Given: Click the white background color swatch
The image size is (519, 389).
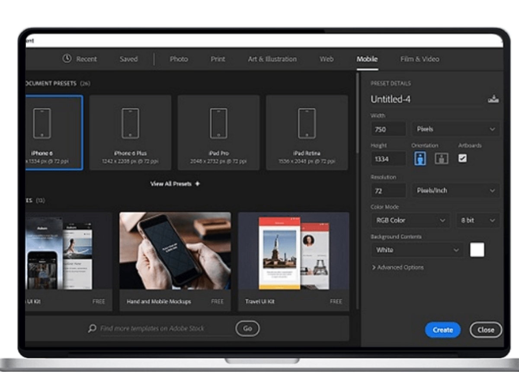Looking at the screenshot, I should point(477,250).
